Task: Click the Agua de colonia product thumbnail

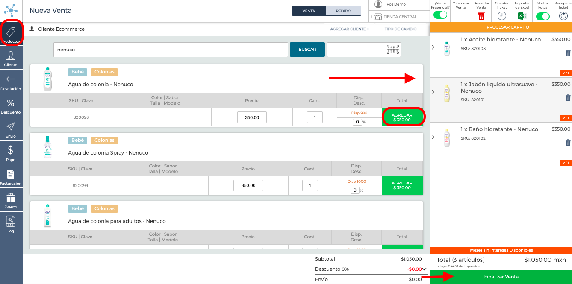Action: 47,79
